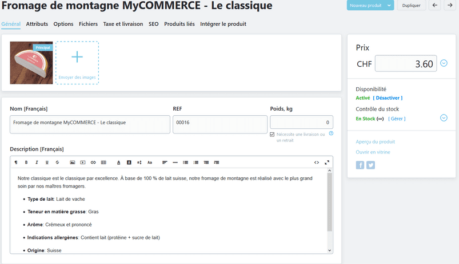Click the 'Arôme: Crémeux et prononcé' line
The height and width of the screenshot is (264, 459).
pos(59,225)
